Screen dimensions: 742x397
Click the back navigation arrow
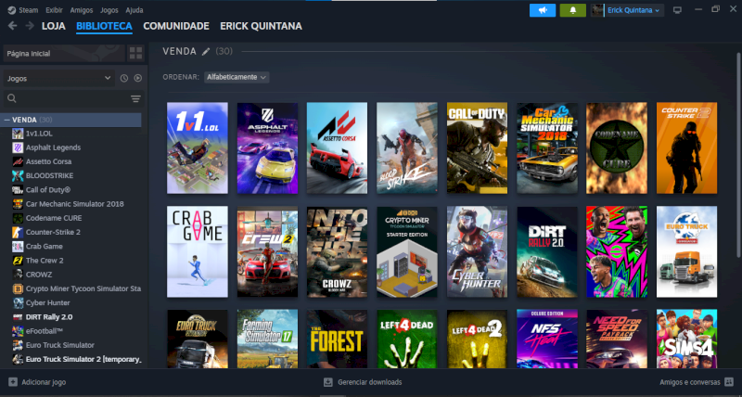click(12, 26)
